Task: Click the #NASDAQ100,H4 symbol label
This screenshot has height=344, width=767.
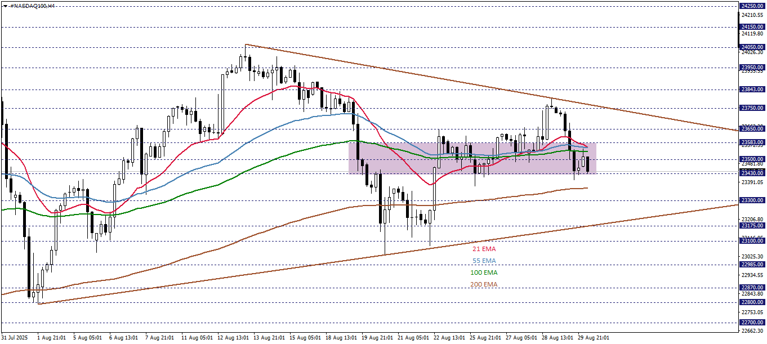Action: 33,5
